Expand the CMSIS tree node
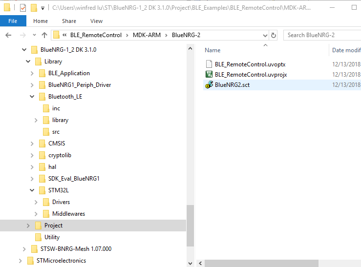This screenshot has width=361, height=267. click(32, 144)
